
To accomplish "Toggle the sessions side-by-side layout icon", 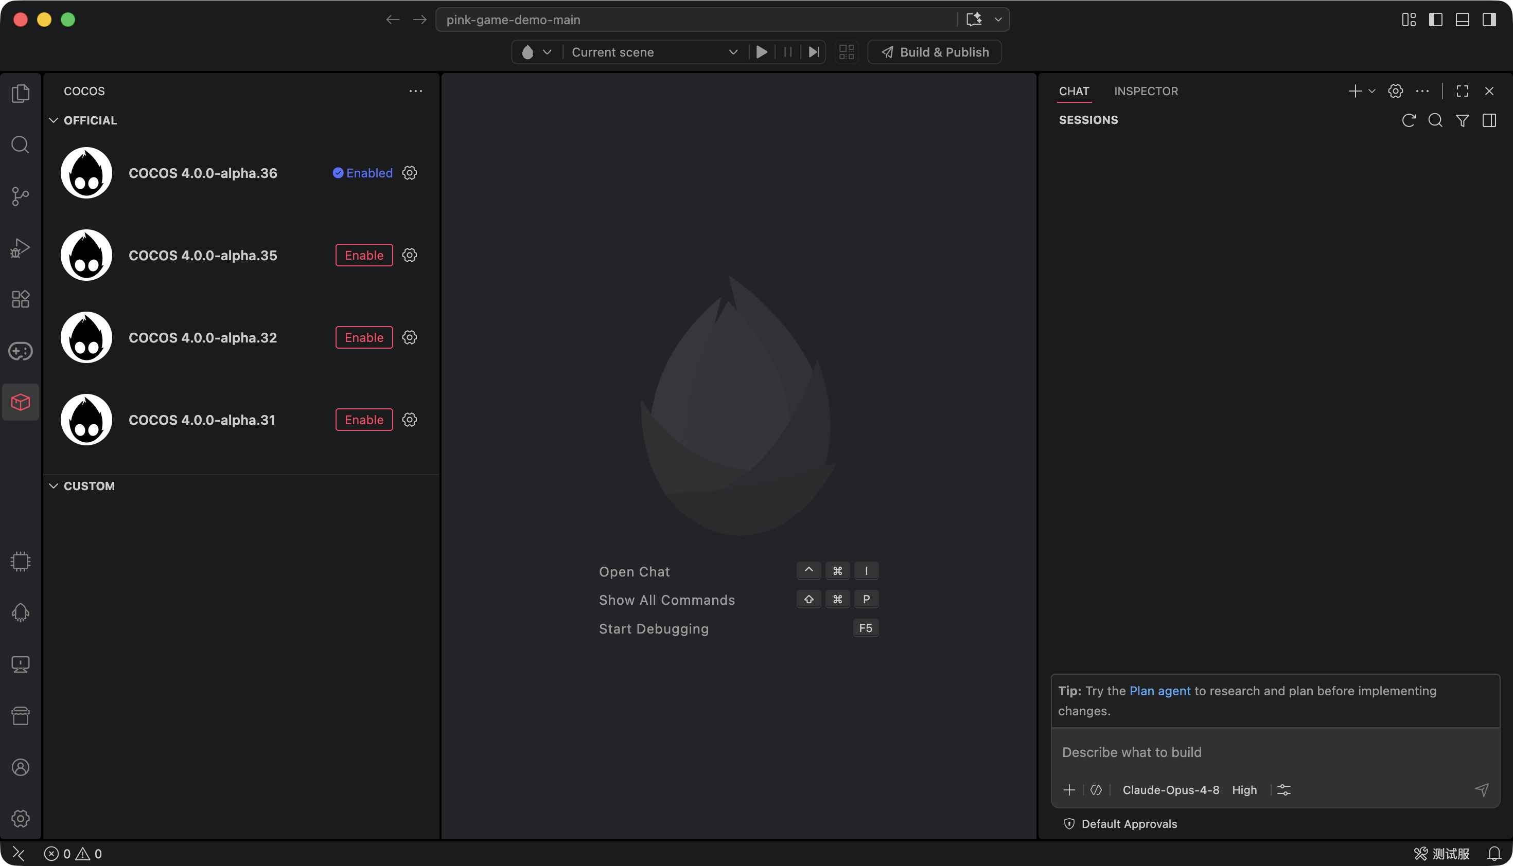I will click(1489, 120).
